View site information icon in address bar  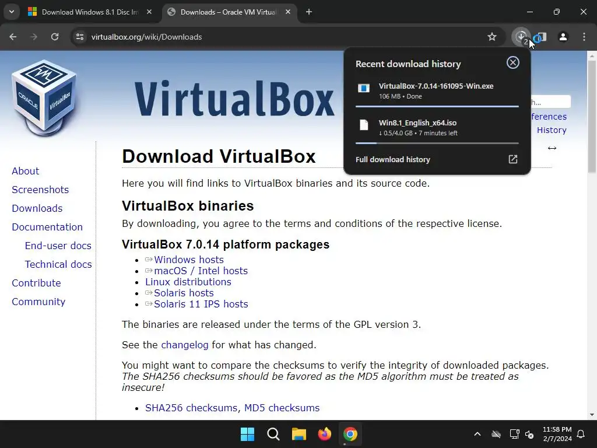pyautogui.click(x=79, y=37)
